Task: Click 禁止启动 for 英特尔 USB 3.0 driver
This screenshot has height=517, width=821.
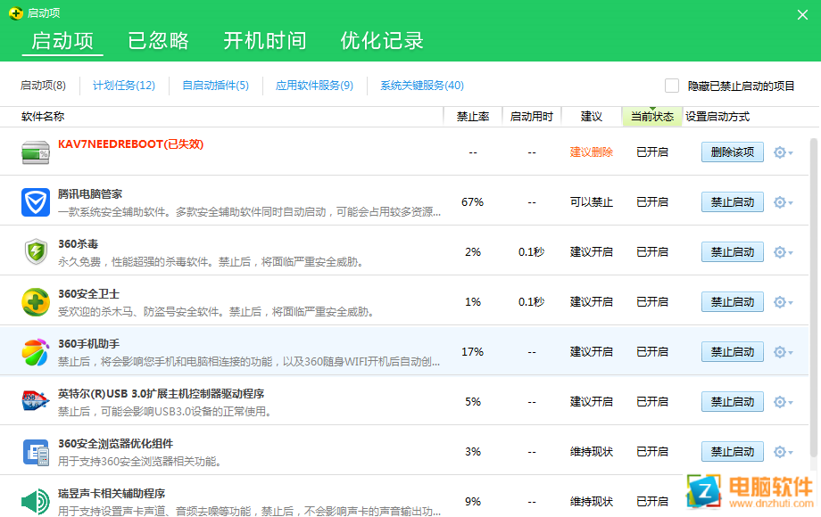Action: pos(732,402)
